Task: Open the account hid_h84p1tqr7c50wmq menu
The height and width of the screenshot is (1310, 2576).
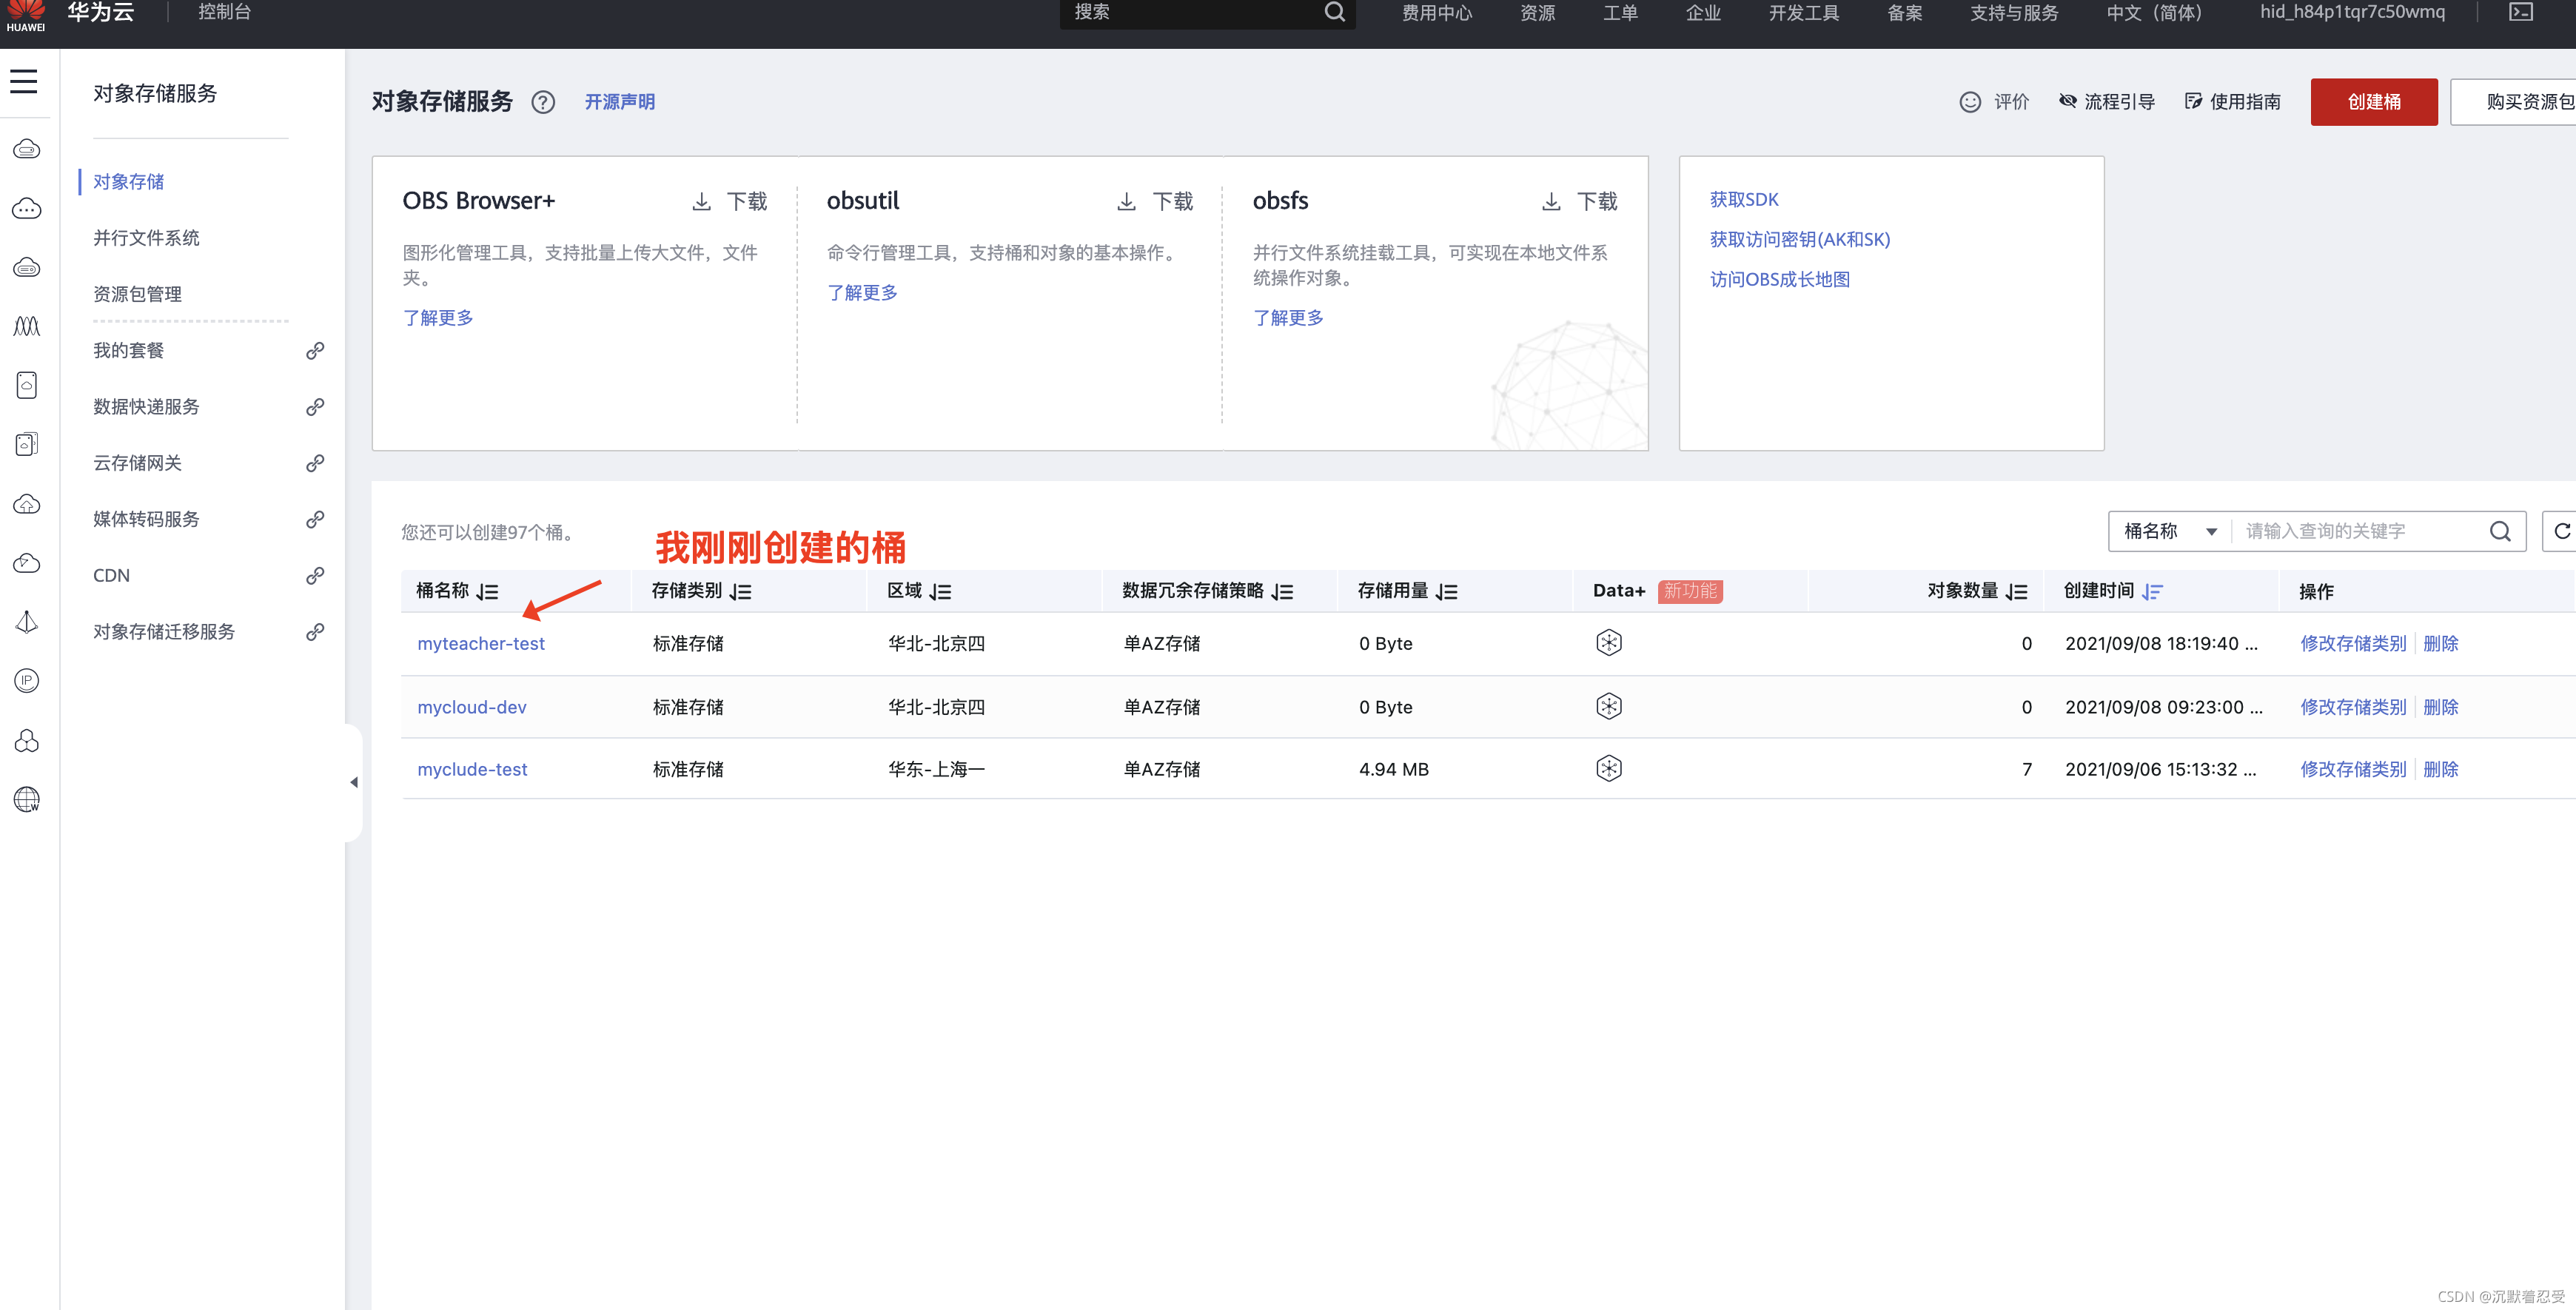Action: [x=2352, y=12]
